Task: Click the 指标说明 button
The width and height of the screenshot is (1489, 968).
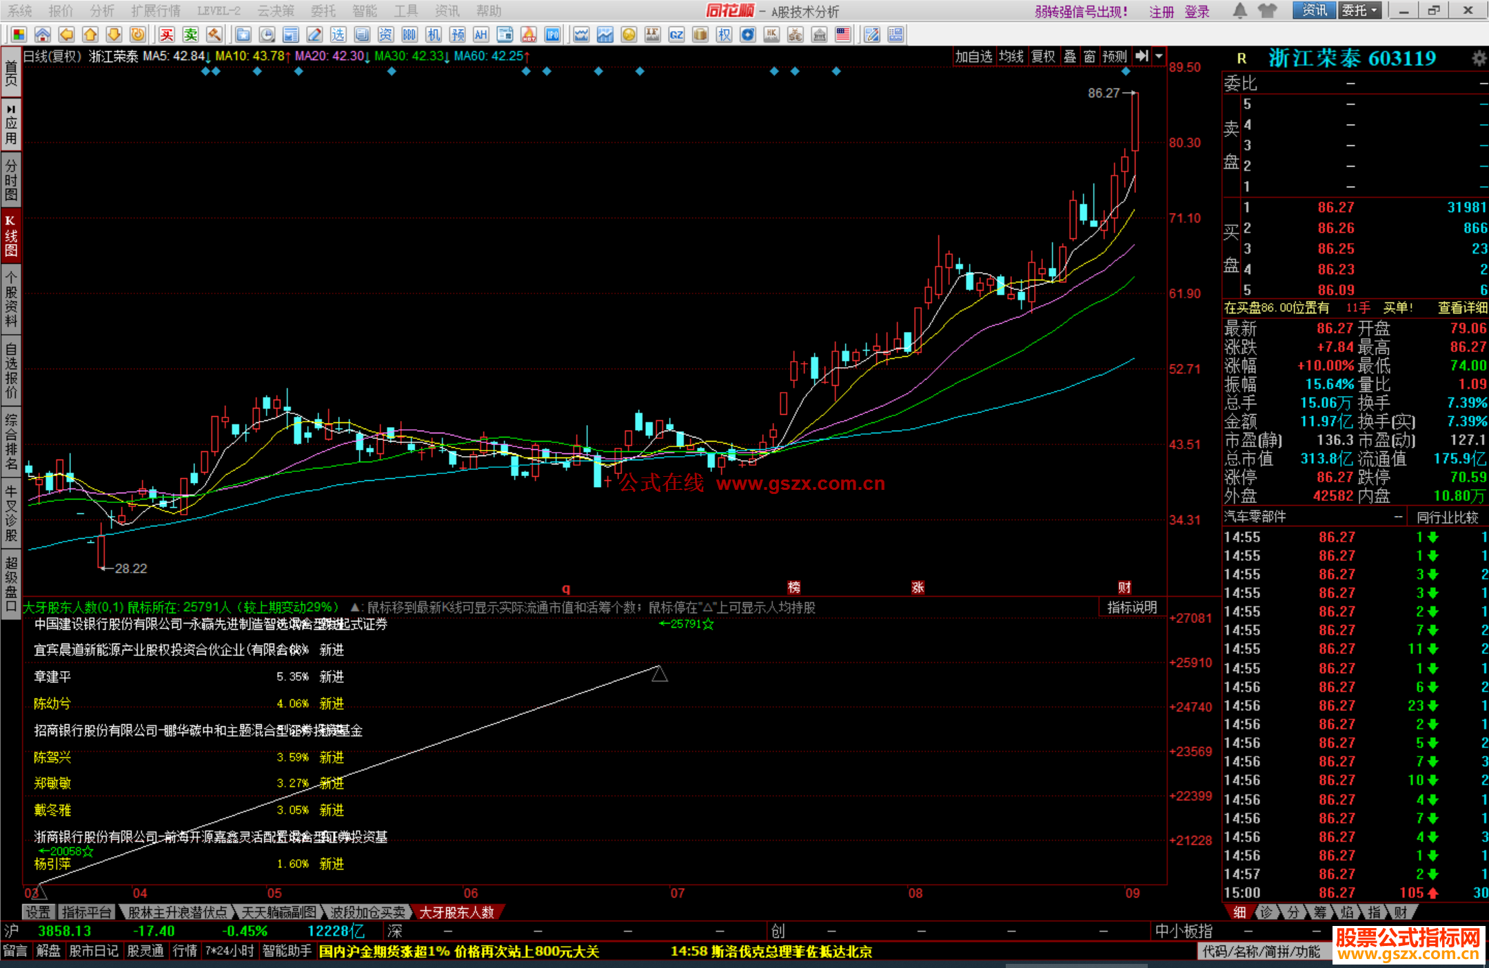Action: click(1132, 607)
